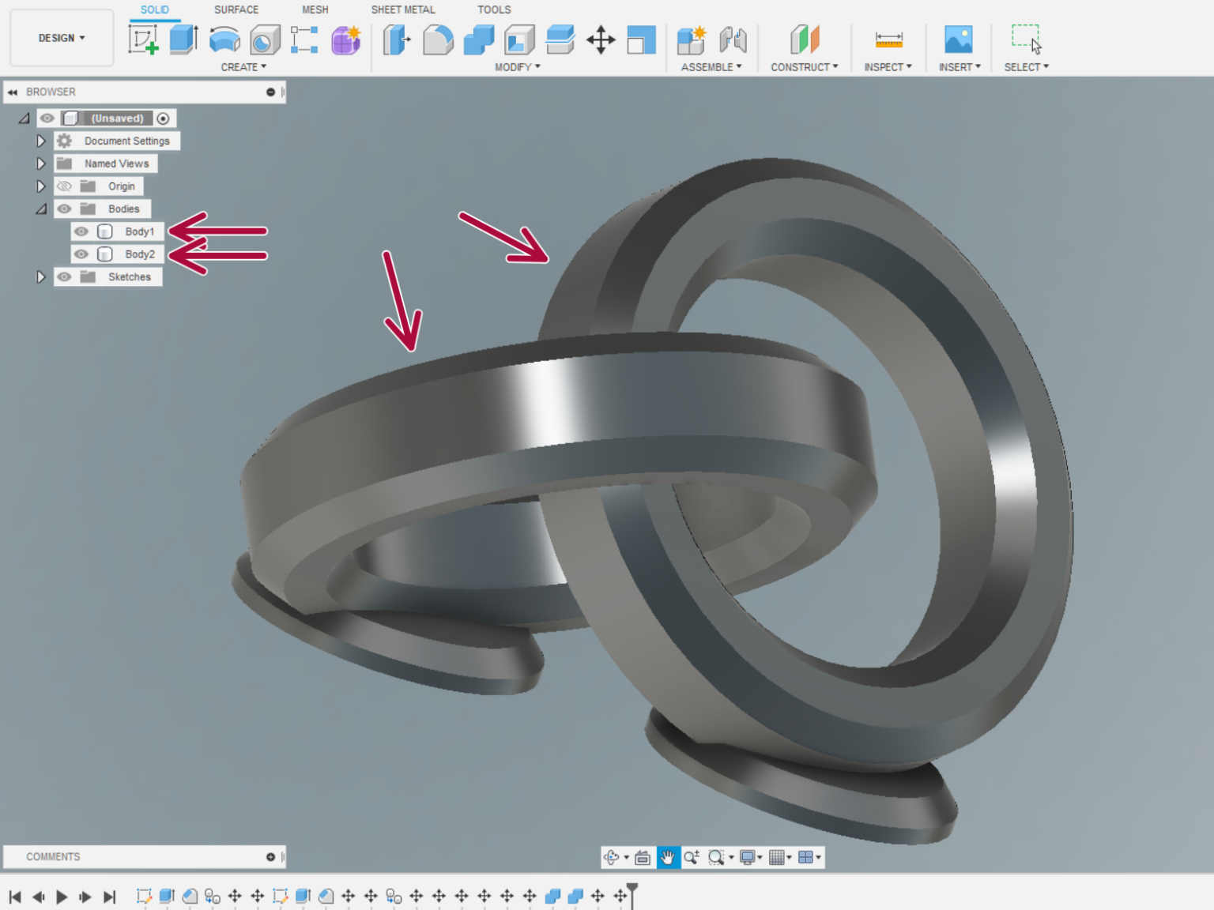
Task: Select the Revolve tool icon
Action: pyautogui.click(x=224, y=39)
